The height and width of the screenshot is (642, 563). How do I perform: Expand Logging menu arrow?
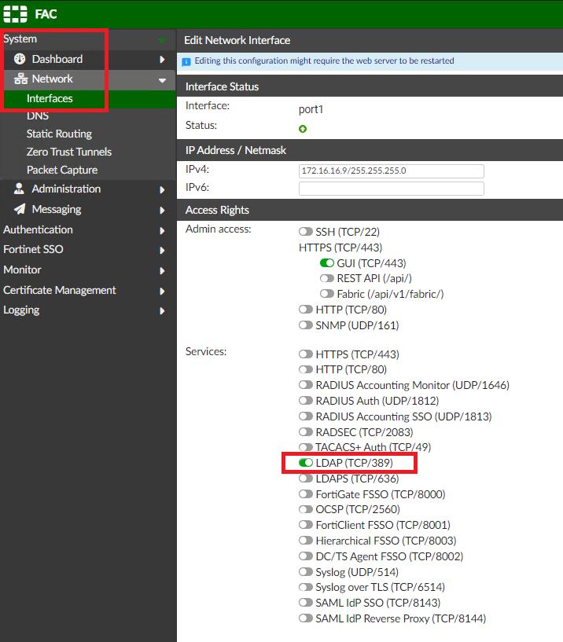(x=162, y=311)
